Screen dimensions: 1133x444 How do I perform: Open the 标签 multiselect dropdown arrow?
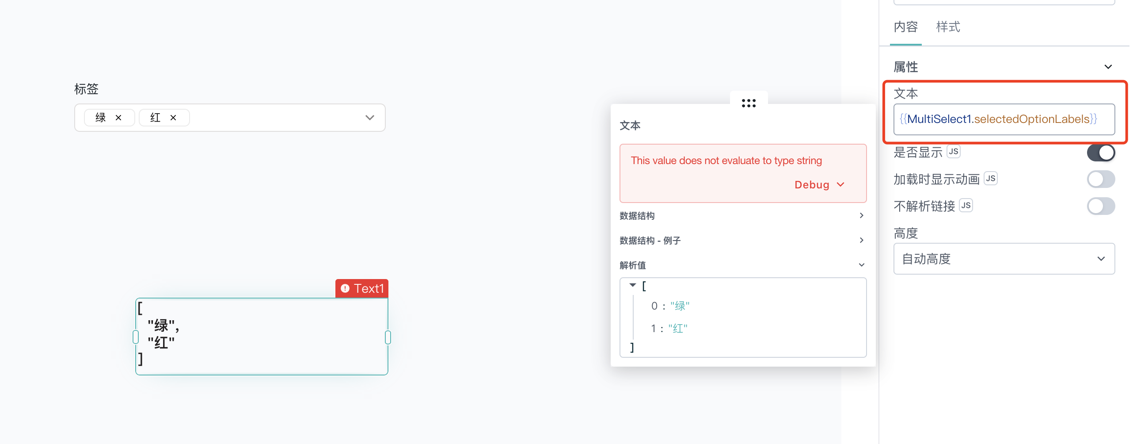(370, 118)
